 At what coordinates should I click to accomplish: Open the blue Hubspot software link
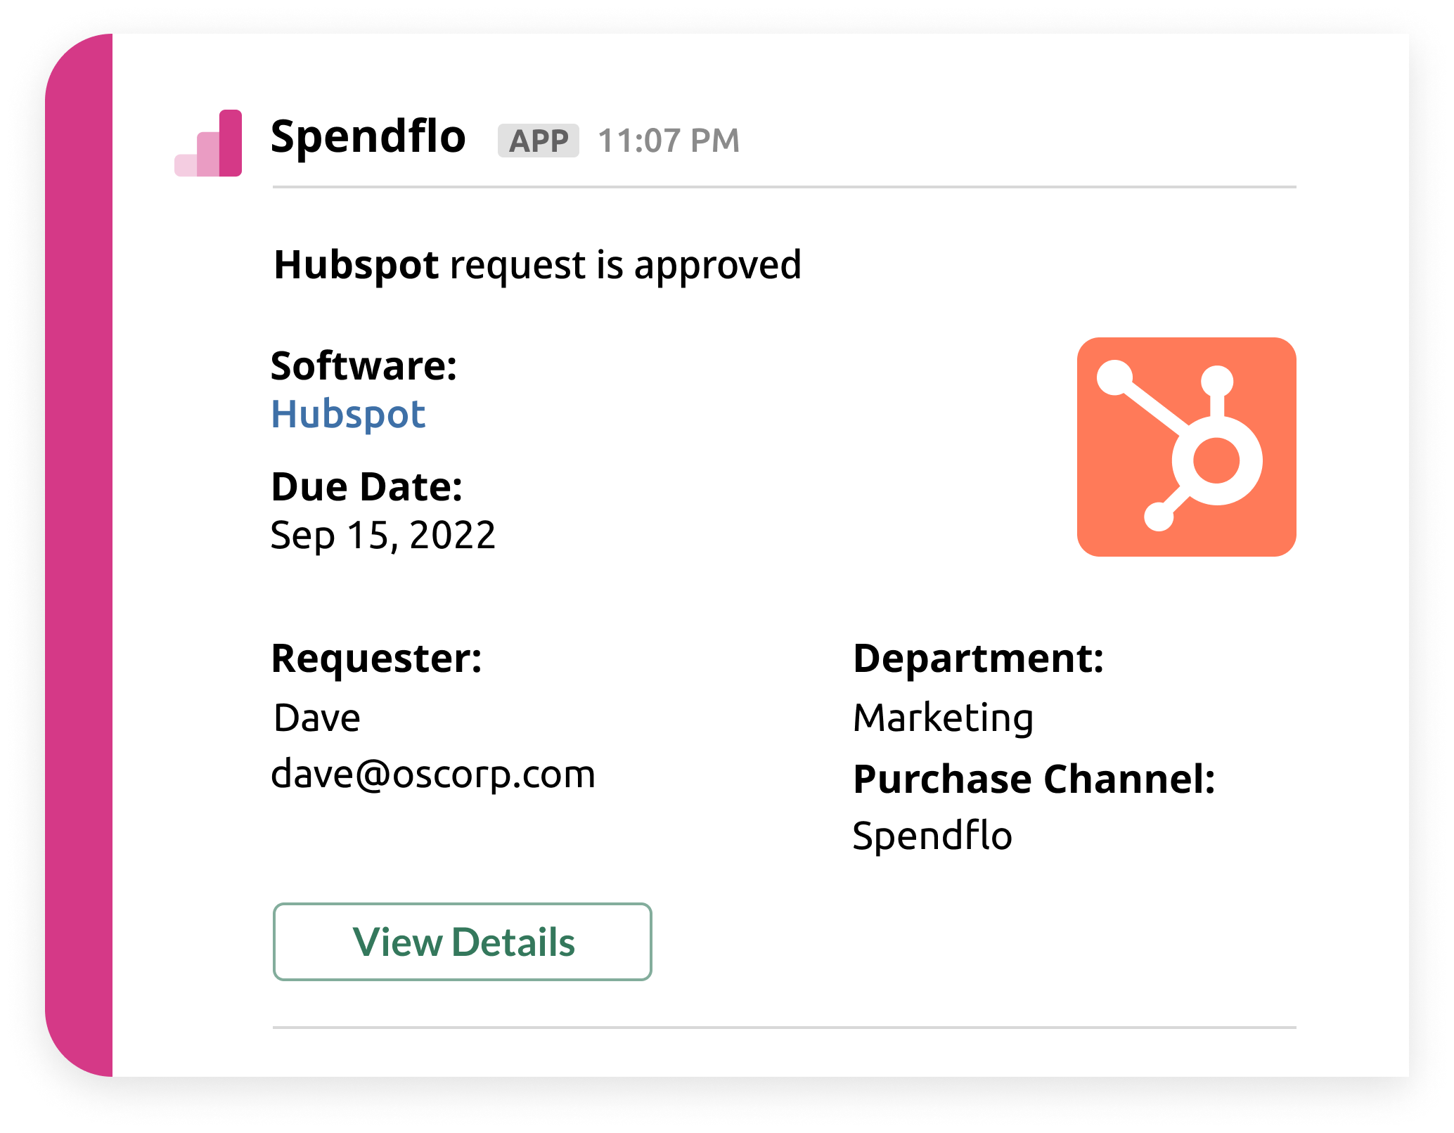coord(348,414)
